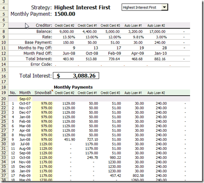Click the Months to Pay Off value 17

119,48
